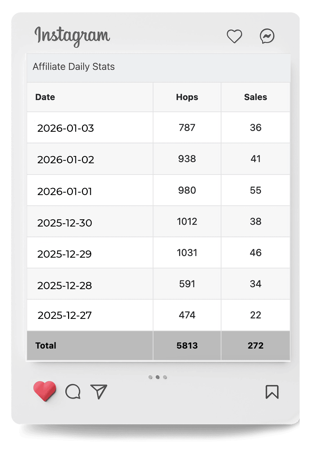311x460 pixels.
Task: Open Messenger direct messages icon
Action: [x=267, y=36]
